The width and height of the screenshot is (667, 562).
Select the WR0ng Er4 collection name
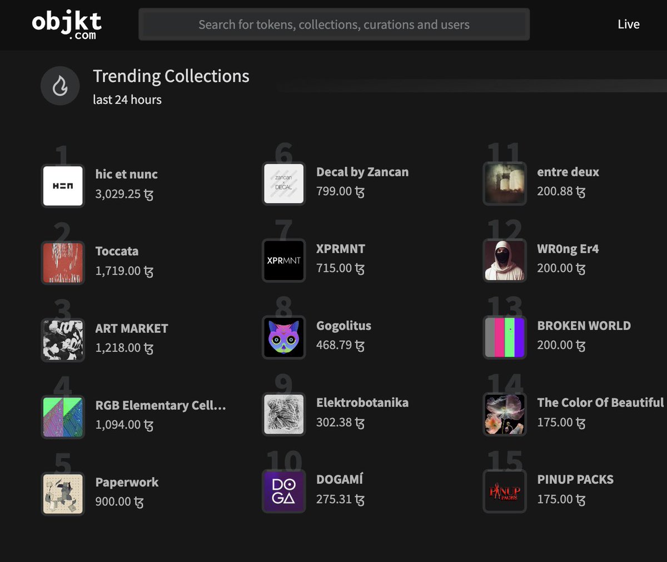pos(568,248)
